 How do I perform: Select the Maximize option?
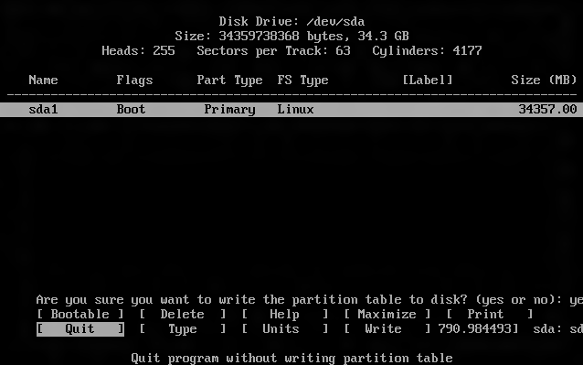tap(387, 314)
